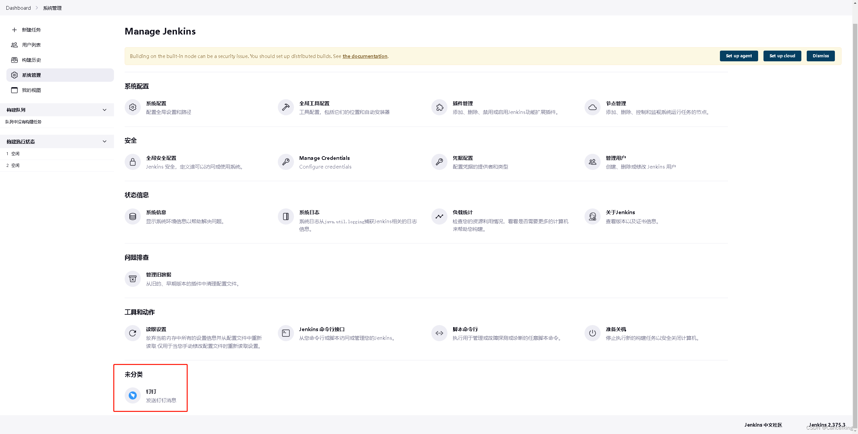Click the database icon for 系统信息

pyautogui.click(x=133, y=216)
